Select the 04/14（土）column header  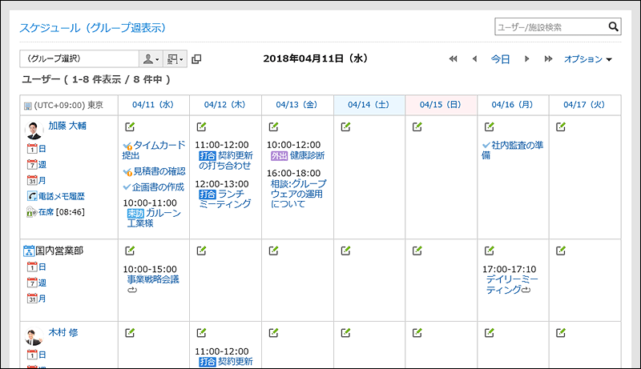[x=369, y=105]
